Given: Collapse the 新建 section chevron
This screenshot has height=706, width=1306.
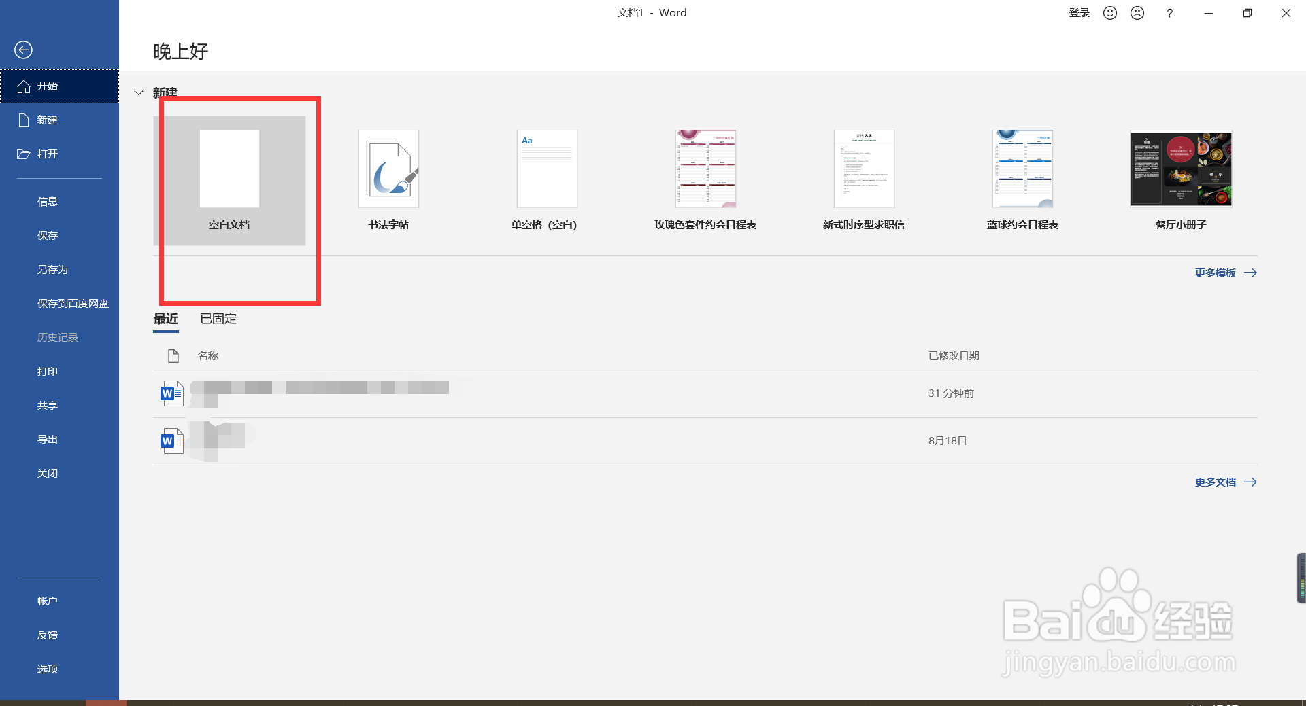Looking at the screenshot, I should pyautogui.click(x=139, y=92).
